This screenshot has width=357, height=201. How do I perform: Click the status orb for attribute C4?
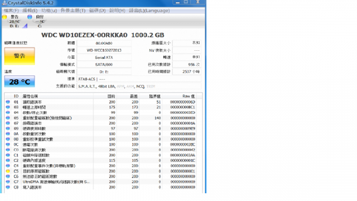pyautogui.click(x=8, y=166)
